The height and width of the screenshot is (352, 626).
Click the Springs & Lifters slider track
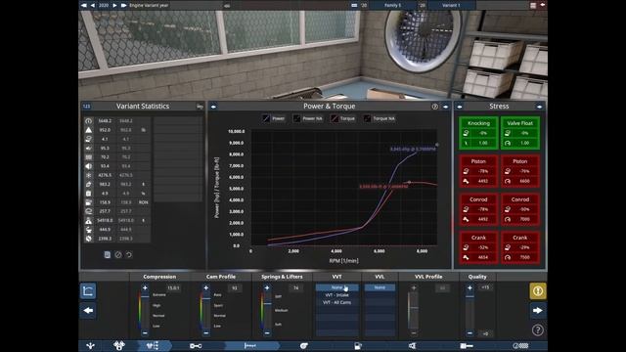(267, 311)
